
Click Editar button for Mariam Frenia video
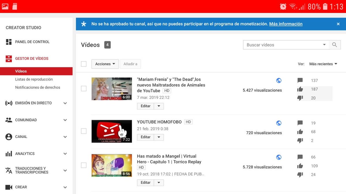pyautogui.click(x=146, y=106)
